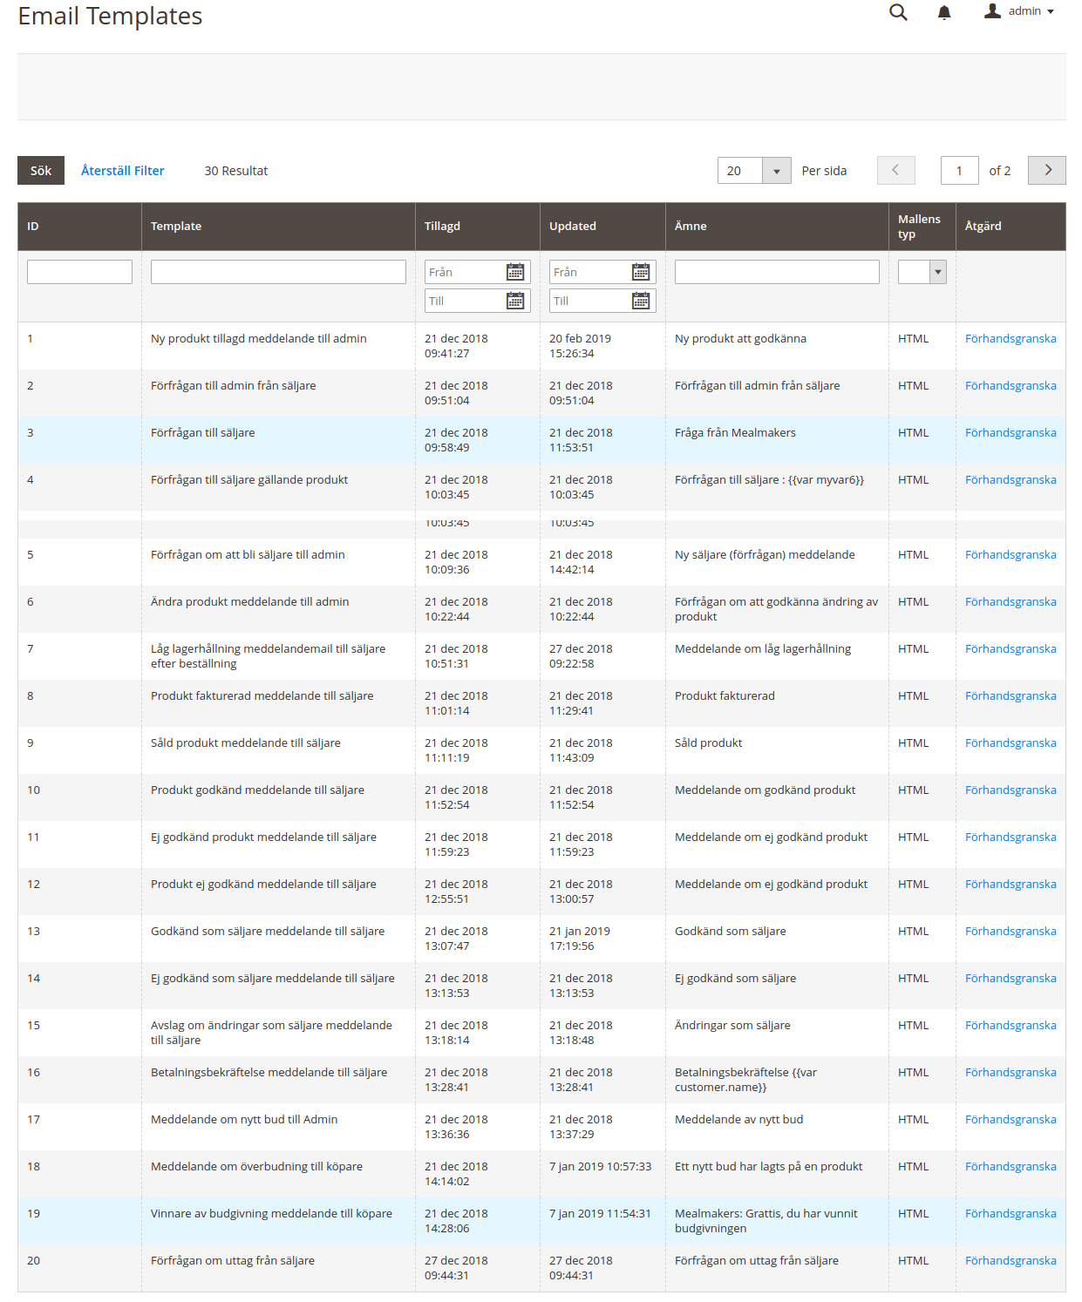
Task: Open calendar for Tillagd Till date
Action: (x=515, y=302)
